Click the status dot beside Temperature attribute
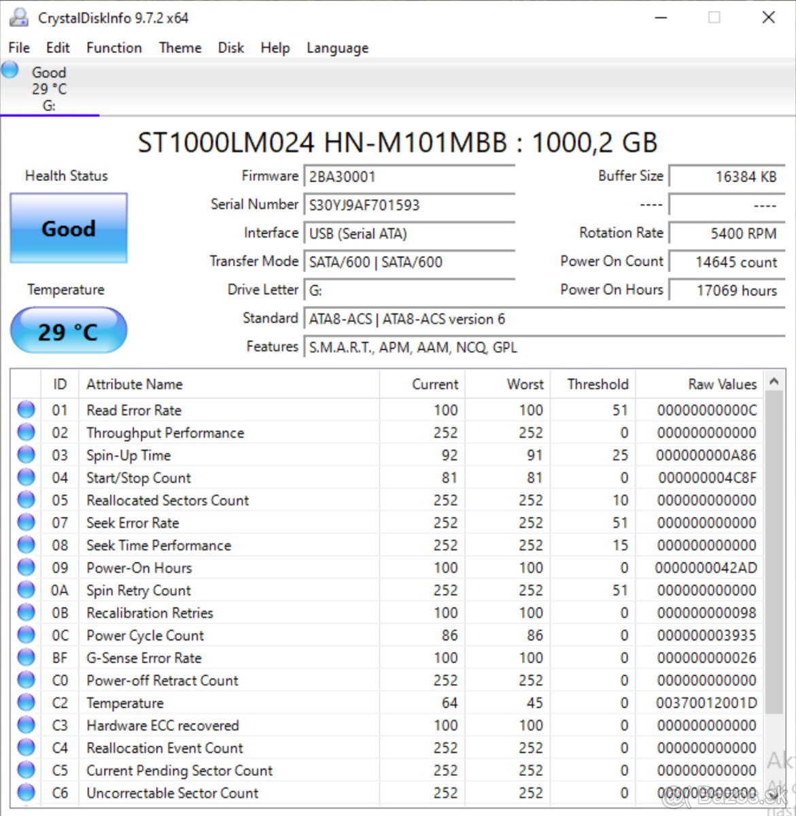This screenshot has width=796, height=816. point(25,702)
